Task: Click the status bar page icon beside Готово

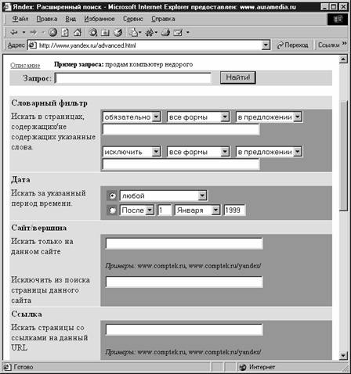Action: (x=7, y=367)
